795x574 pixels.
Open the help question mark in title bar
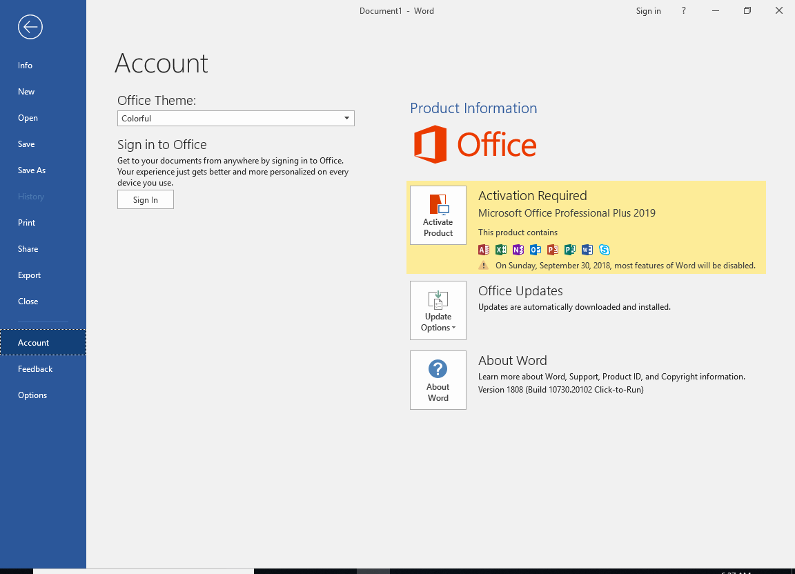(683, 10)
